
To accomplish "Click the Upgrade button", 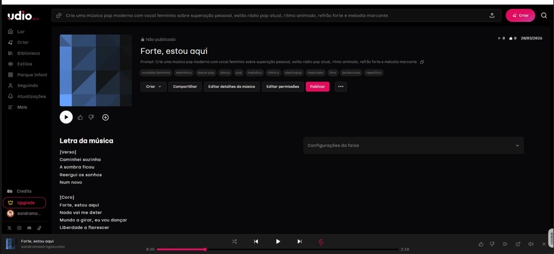I will pos(24,203).
